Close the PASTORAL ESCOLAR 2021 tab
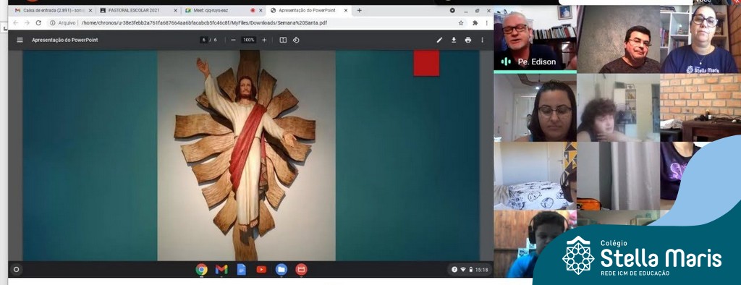This screenshot has height=285, width=741. (175, 10)
